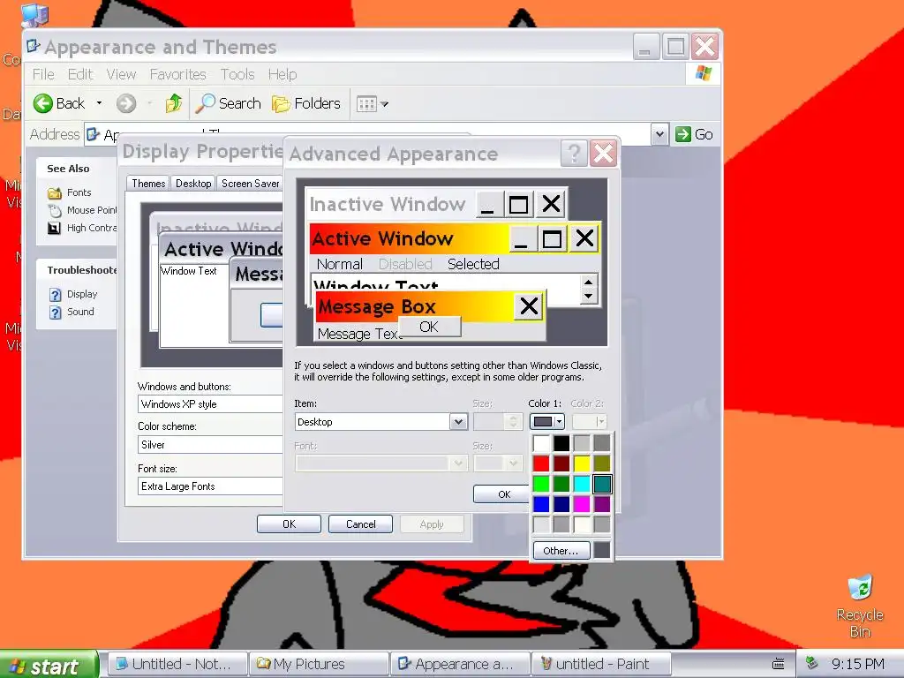Viewport: 904px width, 678px height.
Task: Open the Address bar dropdown arrow
Action: (660, 134)
